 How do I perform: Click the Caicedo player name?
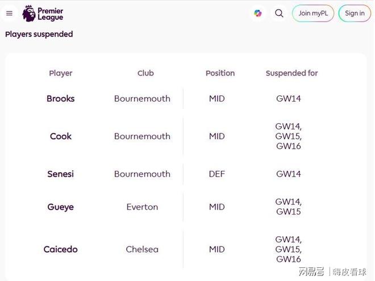click(61, 249)
